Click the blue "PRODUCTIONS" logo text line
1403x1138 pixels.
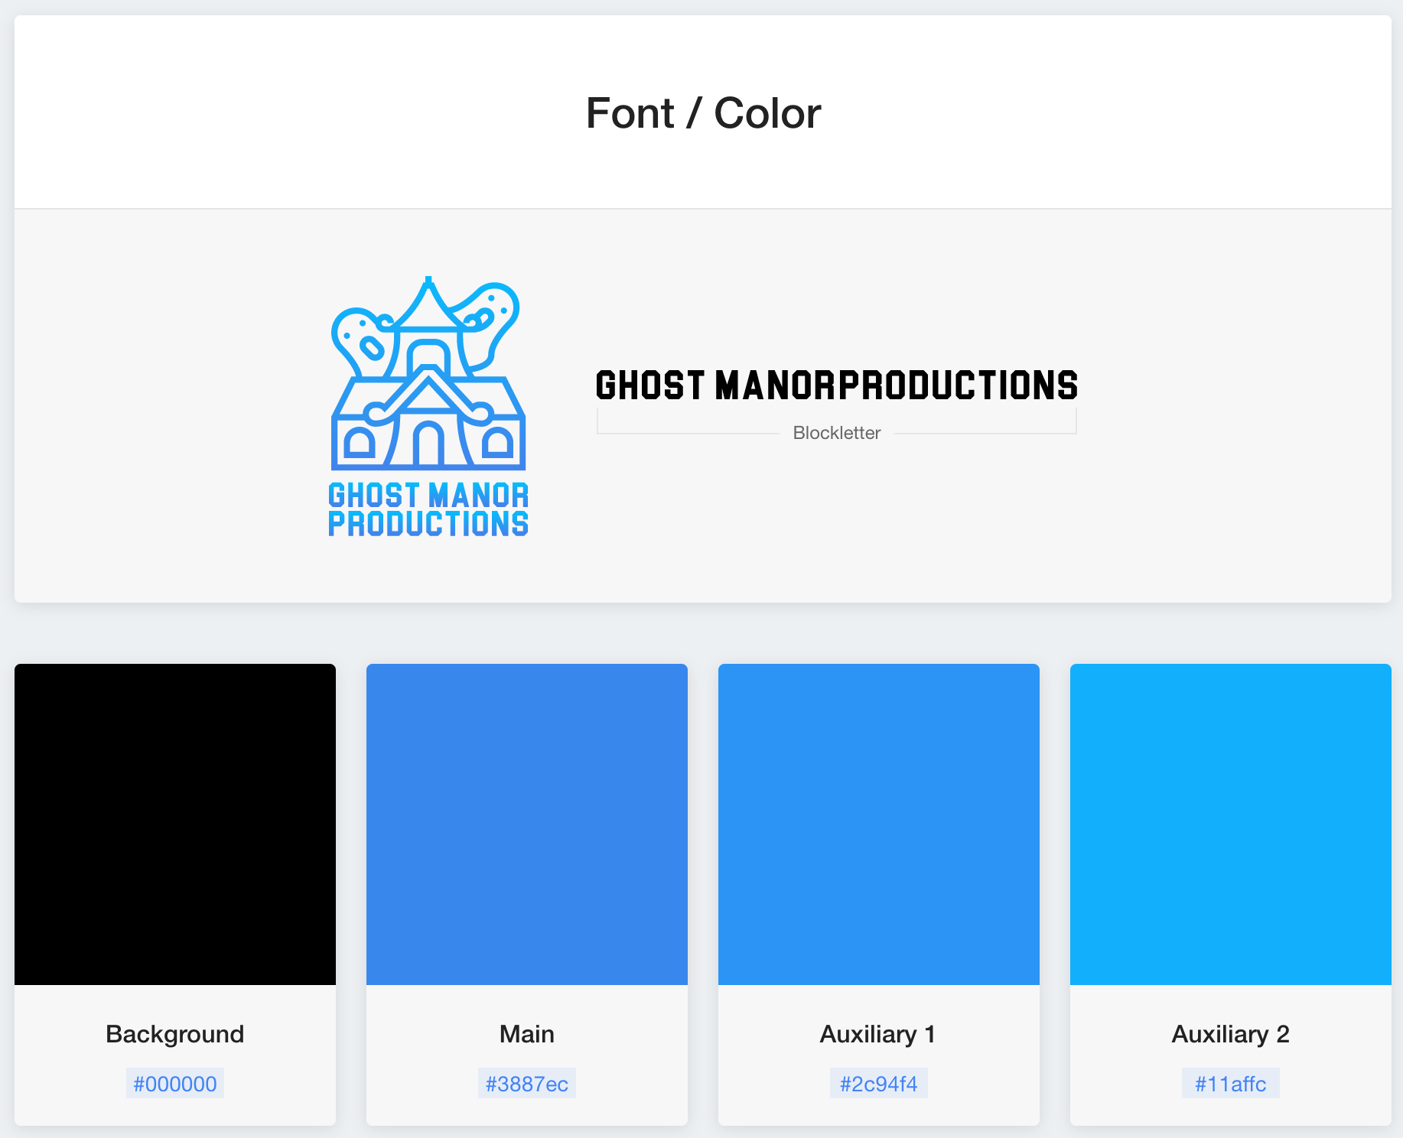(428, 525)
